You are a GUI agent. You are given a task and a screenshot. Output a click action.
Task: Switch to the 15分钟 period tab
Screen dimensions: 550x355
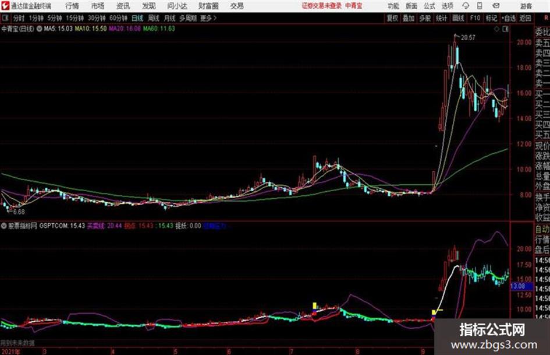point(75,18)
